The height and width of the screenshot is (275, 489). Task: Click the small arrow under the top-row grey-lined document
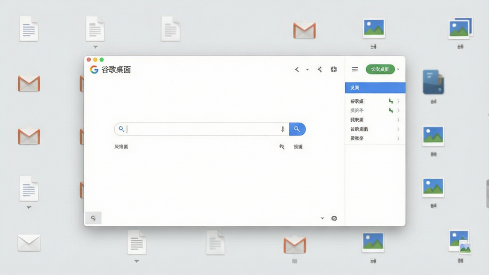coord(96,47)
